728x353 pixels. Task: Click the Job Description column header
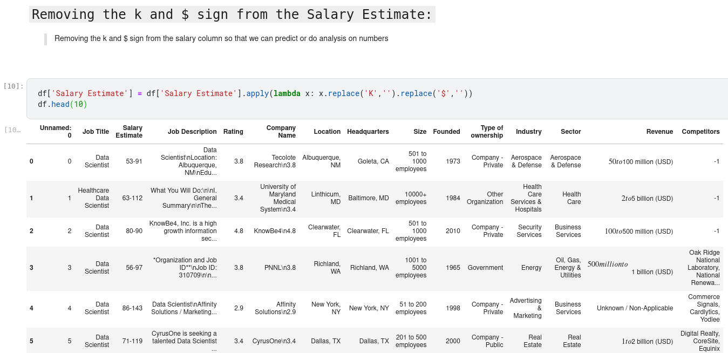tap(192, 132)
